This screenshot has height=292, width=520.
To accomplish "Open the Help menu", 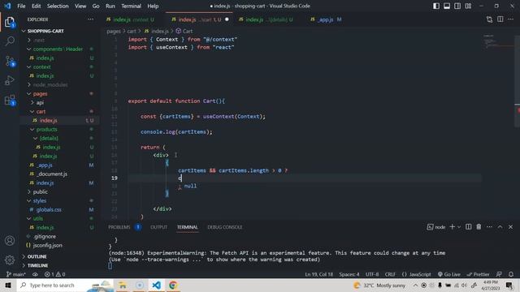I will pyautogui.click(x=153, y=6).
